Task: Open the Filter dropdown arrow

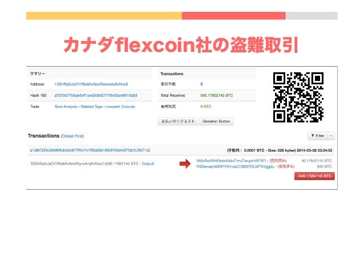Action: coord(331,136)
